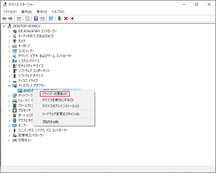Select the マウスとその tree item

tap(25, 120)
